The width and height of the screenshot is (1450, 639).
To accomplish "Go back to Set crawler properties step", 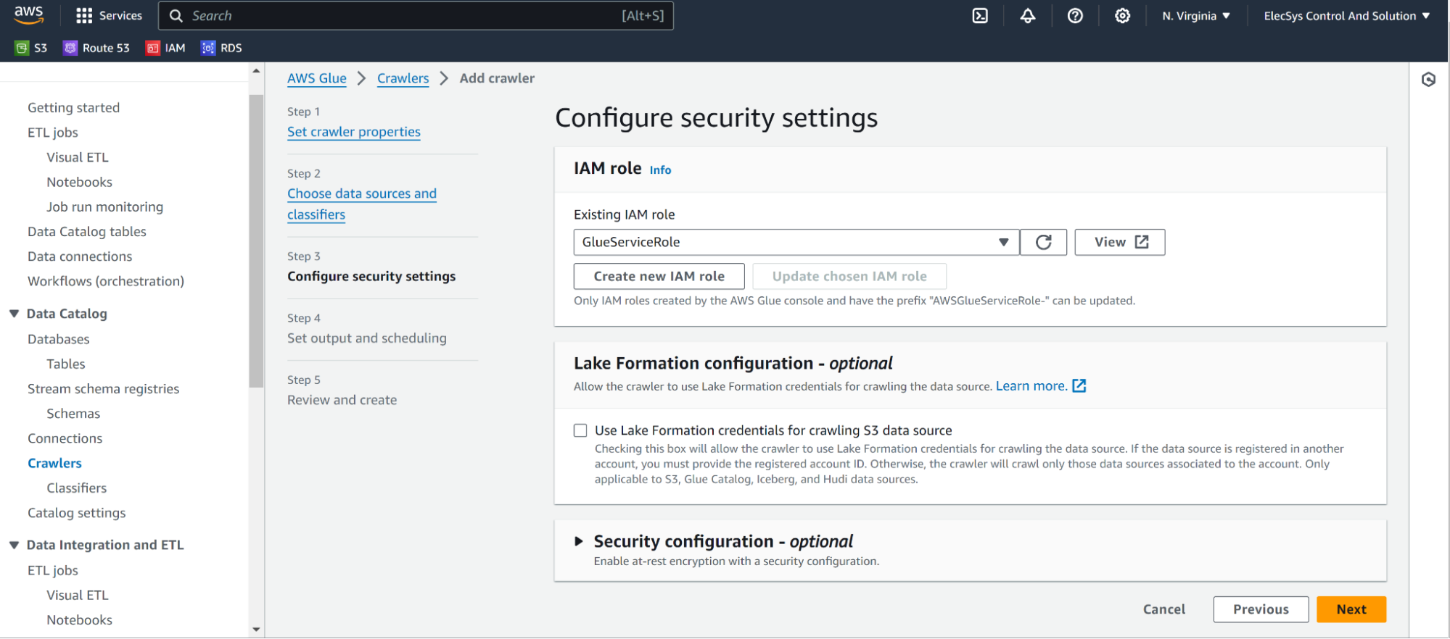I will point(353,132).
